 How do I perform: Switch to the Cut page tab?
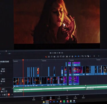pos(42,99)
